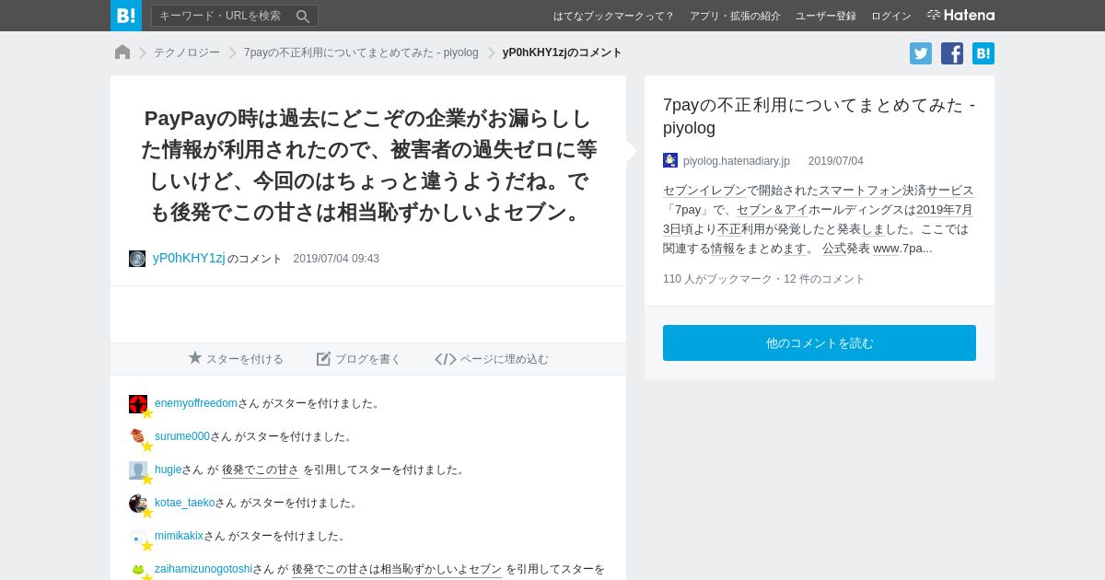Click ページに埋め込む embed button
Image resolution: width=1105 pixels, height=580 pixels.
coord(492,358)
